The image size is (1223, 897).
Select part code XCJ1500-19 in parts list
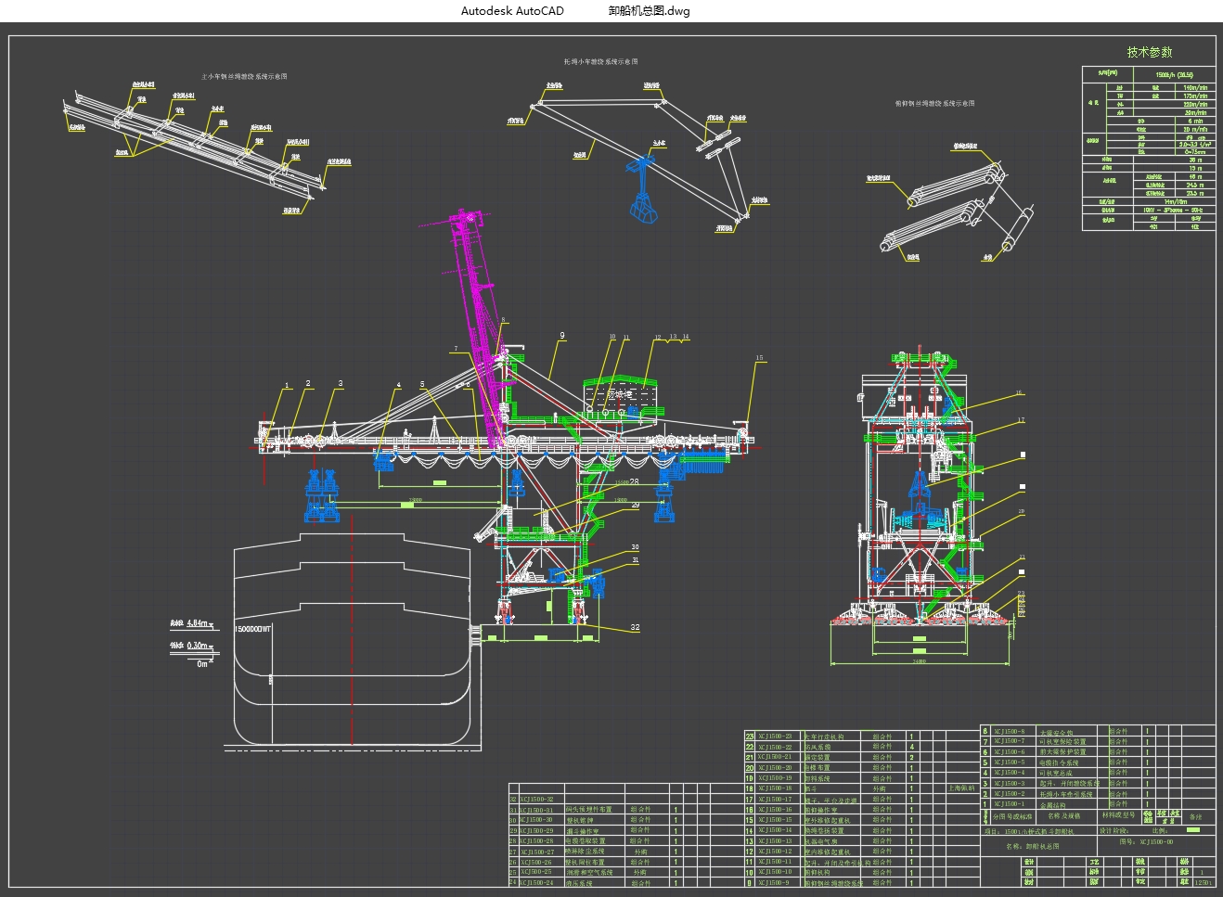coord(775,778)
